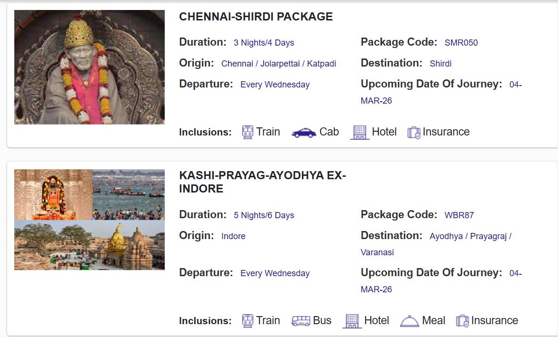Click the Insurance icon for Chennai-Shirdi package

pos(413,131)
